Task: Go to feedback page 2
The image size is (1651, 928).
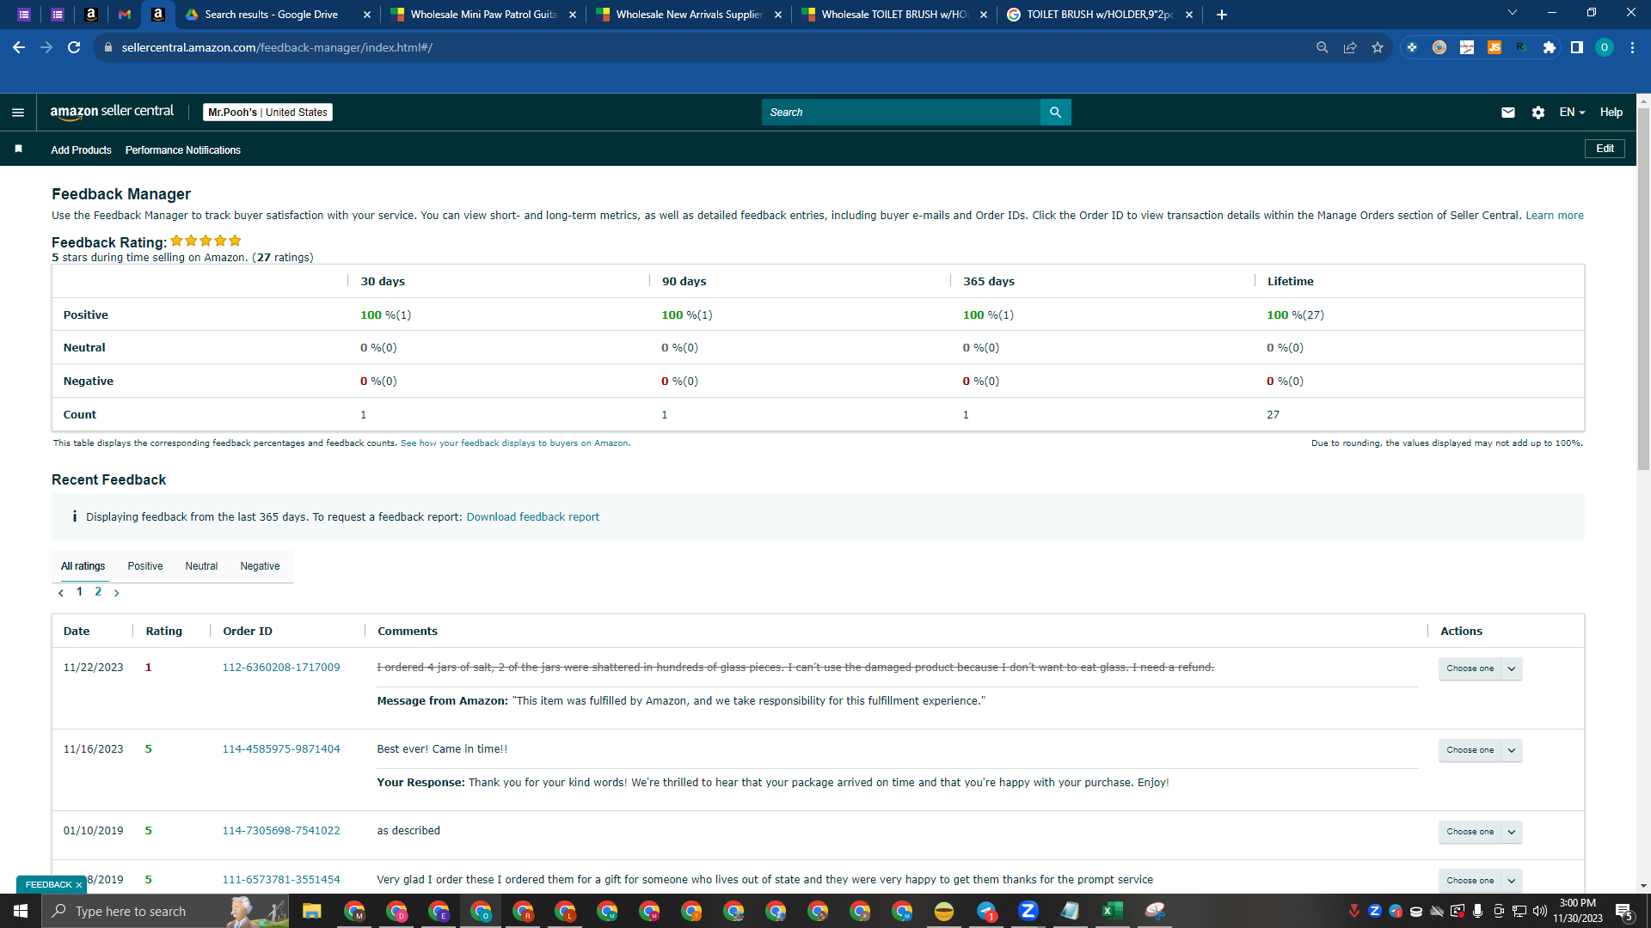Action: (98, 592)
